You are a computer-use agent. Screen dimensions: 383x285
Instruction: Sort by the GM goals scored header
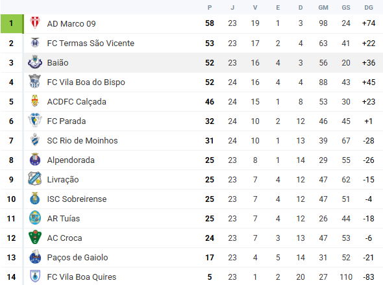click(323, 8)
